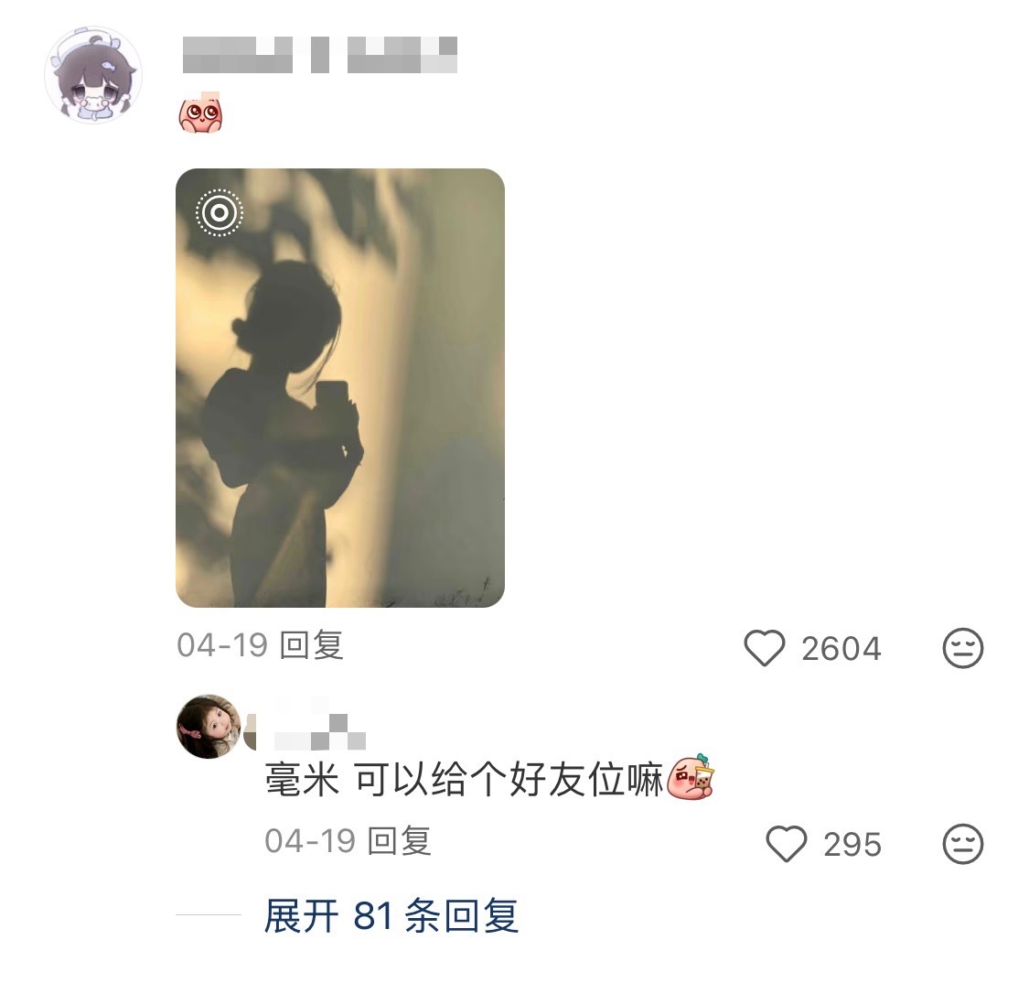Open emoji reaction for the top comment
The image size is (1029, 983).
click(963, 648)
